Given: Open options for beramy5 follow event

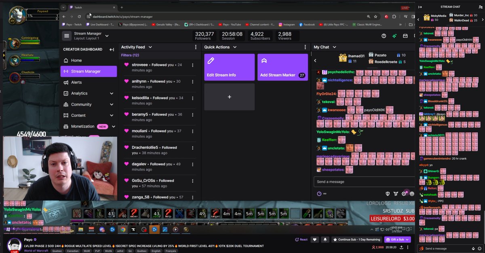Looking at the screenshot, I should point(192,115).
